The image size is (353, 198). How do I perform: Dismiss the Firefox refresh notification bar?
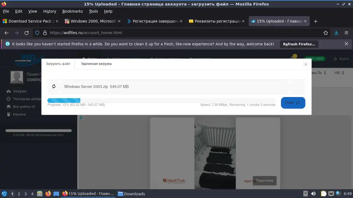(x=346, y=44)
